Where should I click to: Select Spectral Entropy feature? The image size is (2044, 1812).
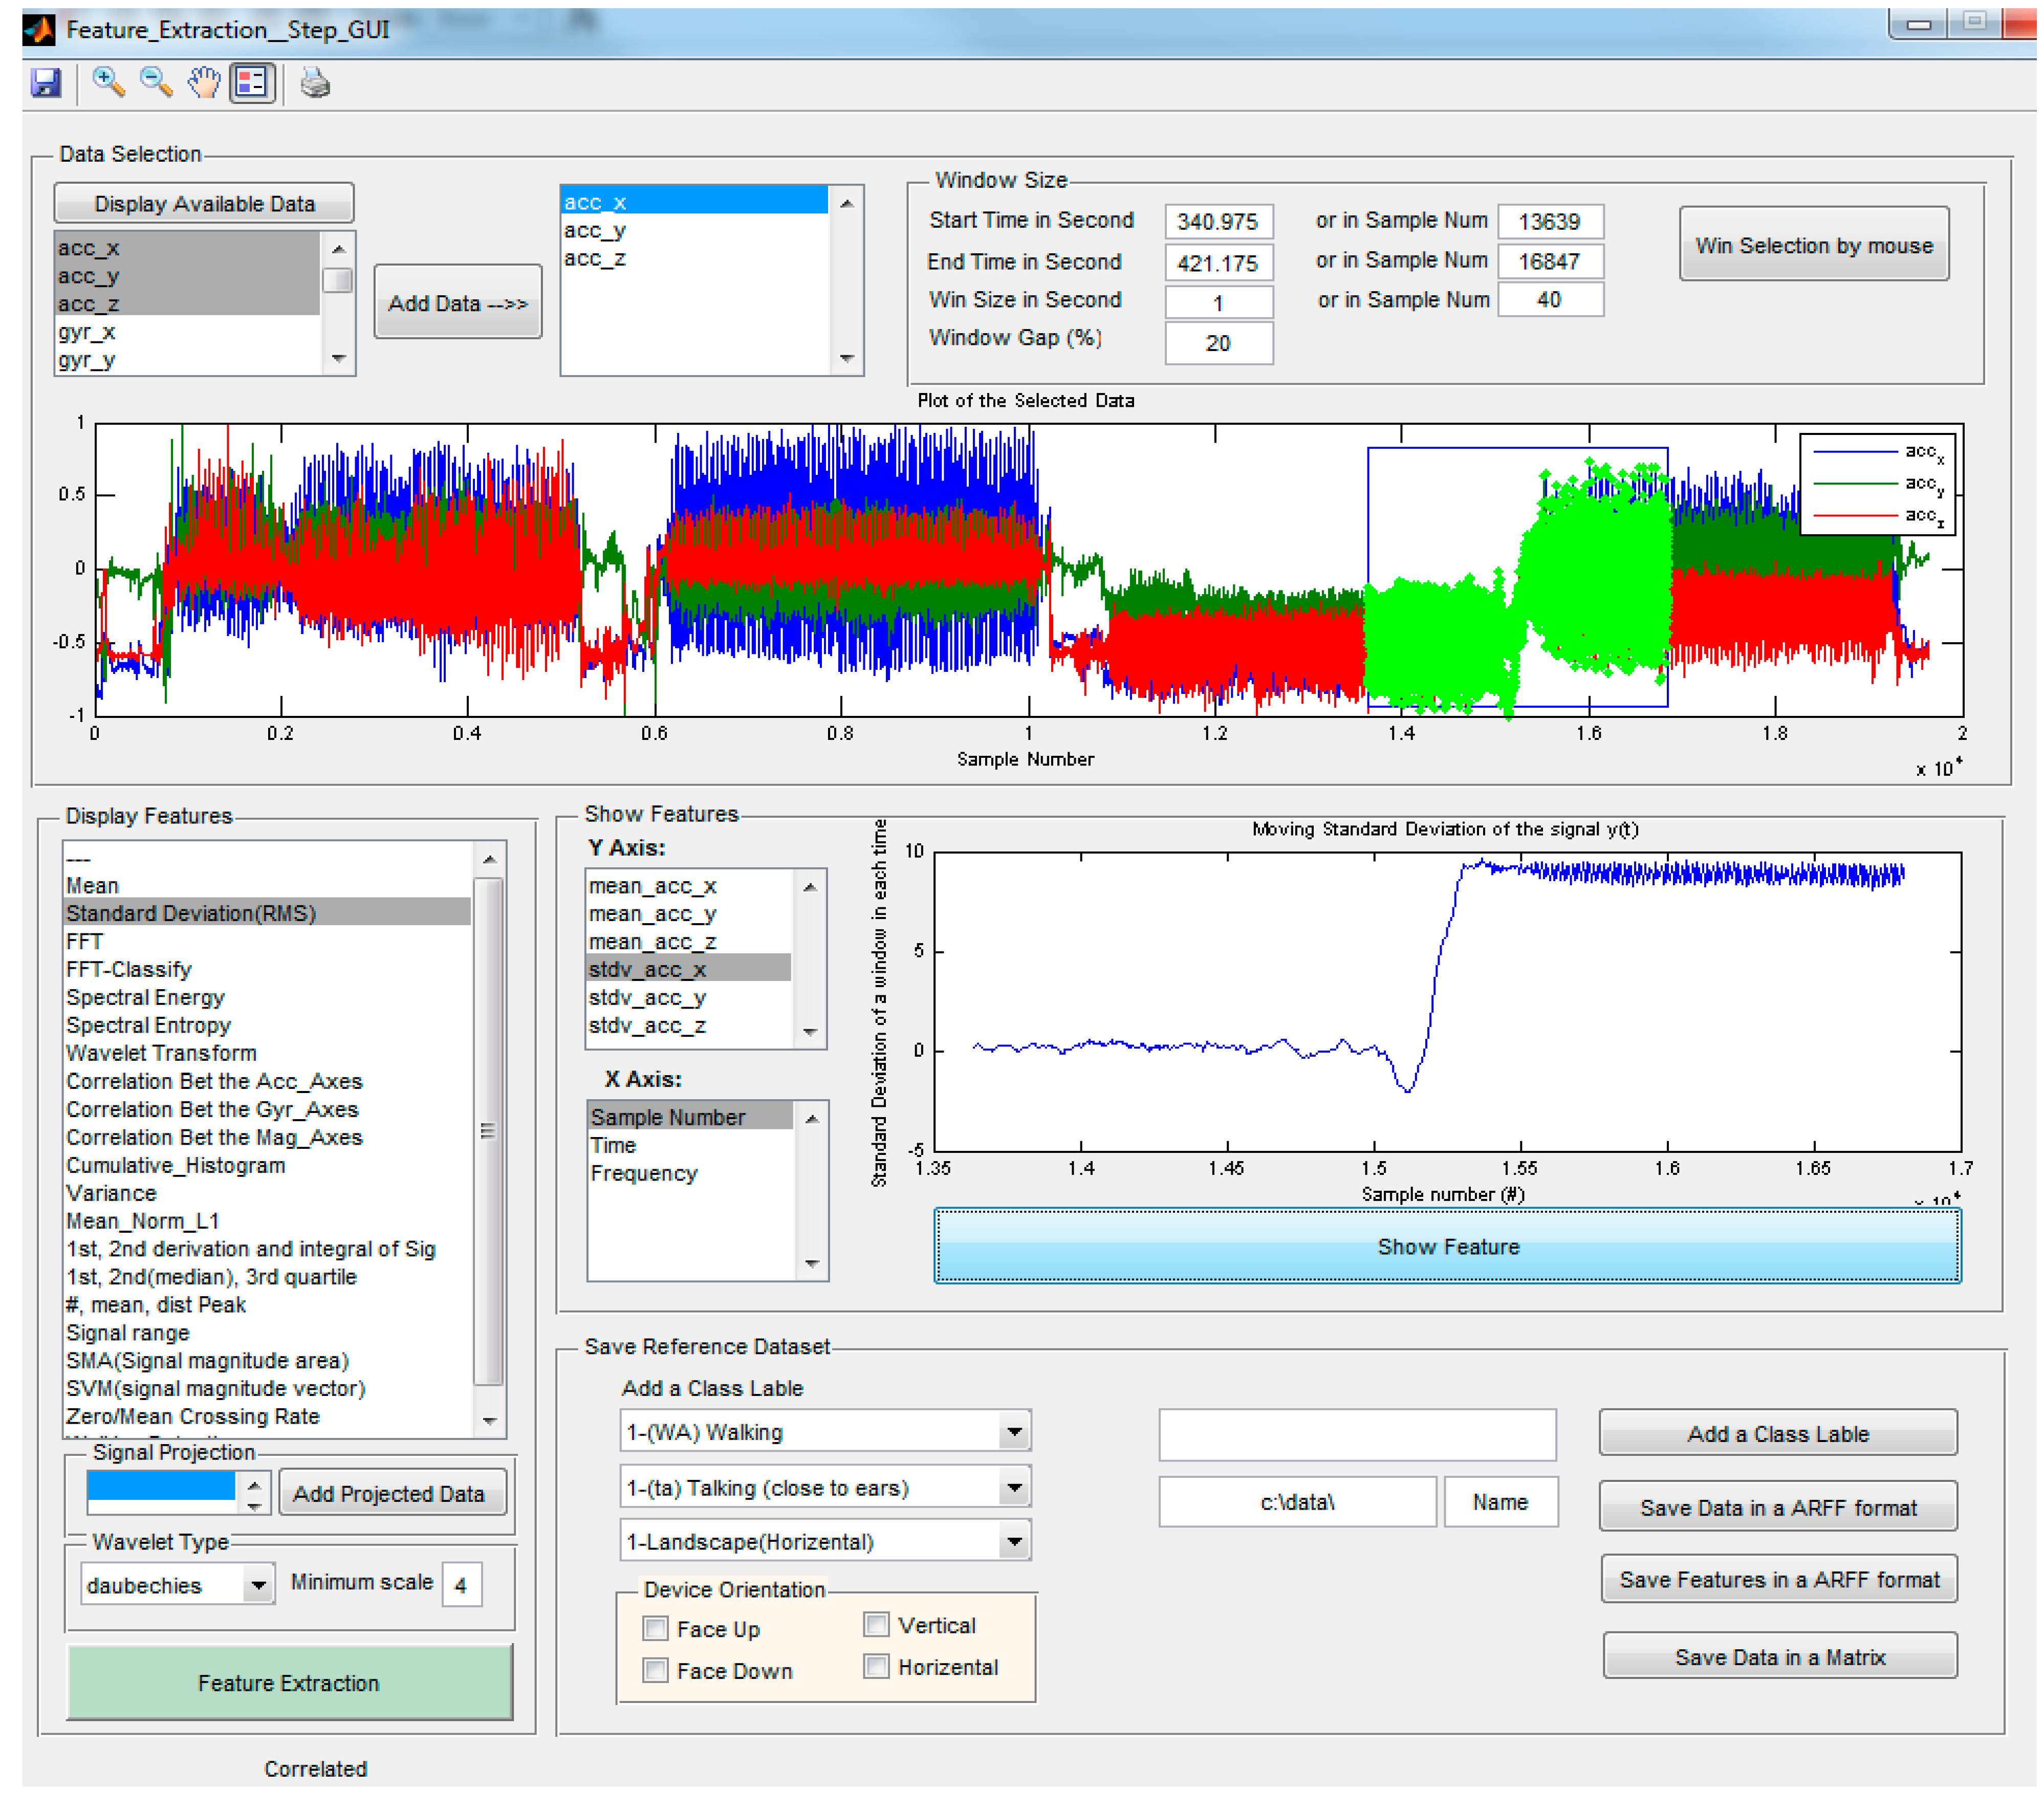(267, 1025)
